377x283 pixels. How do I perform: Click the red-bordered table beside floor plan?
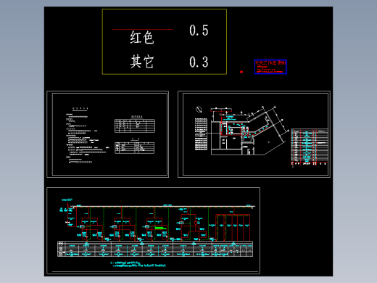tap(310, 147)
